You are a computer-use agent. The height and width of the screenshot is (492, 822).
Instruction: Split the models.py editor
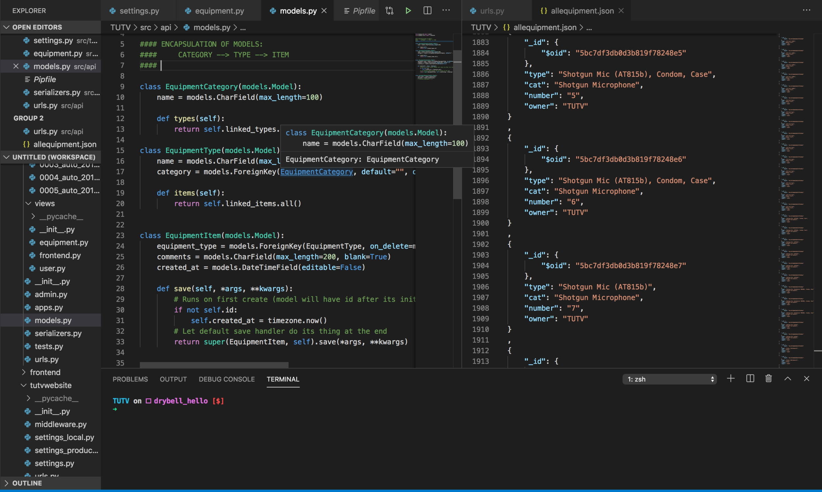(427, 10)
